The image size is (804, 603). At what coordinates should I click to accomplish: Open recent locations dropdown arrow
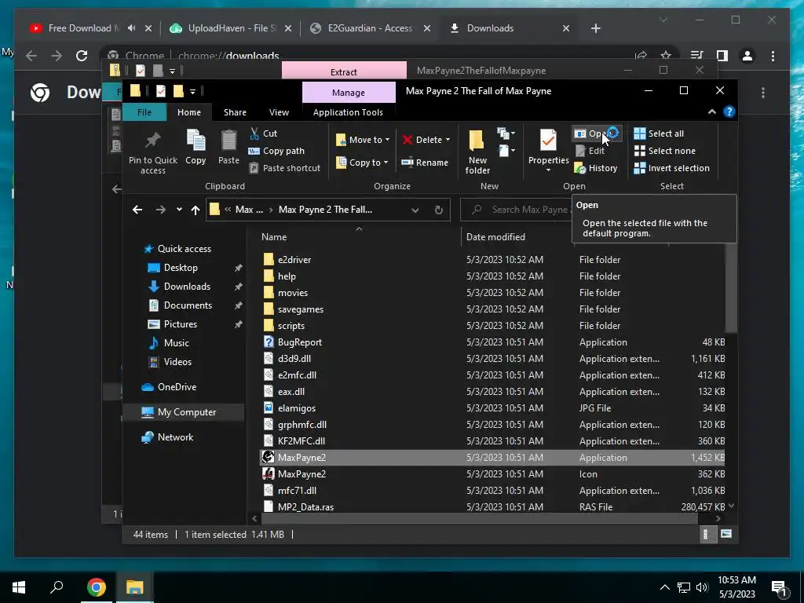point(179,209)
